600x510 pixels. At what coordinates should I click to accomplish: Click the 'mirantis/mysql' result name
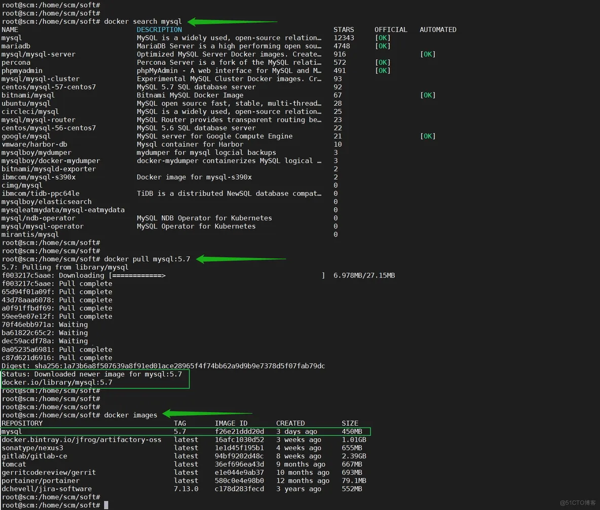pyautogui.click(x=30, y=234)
